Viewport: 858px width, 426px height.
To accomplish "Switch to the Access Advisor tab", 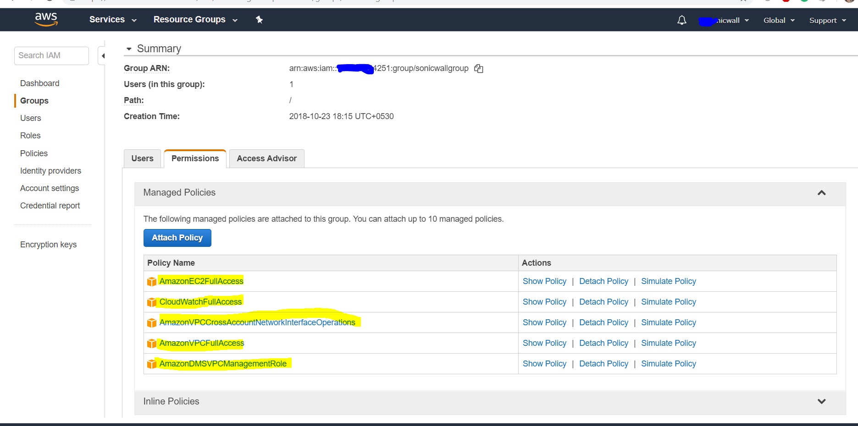I will [x=266, y=158].
